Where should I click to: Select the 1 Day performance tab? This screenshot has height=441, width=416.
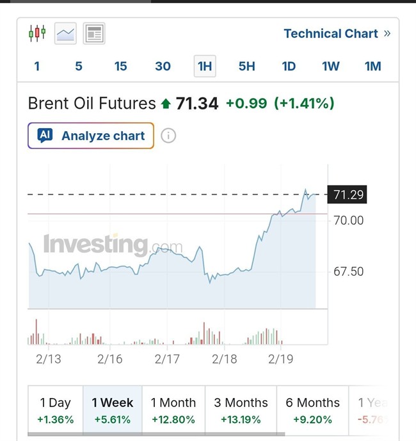[x=56, y=410]
